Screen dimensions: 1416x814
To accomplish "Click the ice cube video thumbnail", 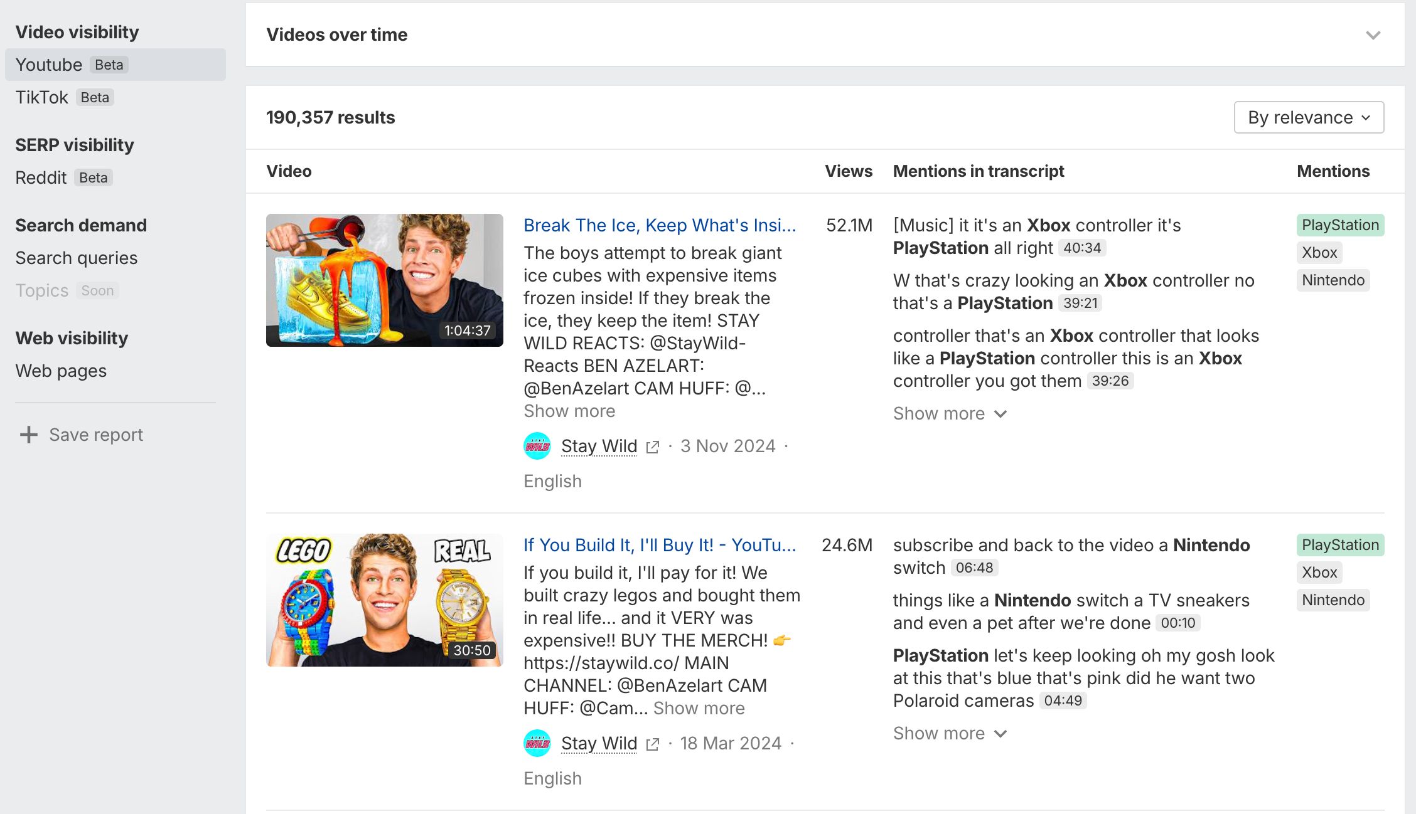I will tap(384, 280).
